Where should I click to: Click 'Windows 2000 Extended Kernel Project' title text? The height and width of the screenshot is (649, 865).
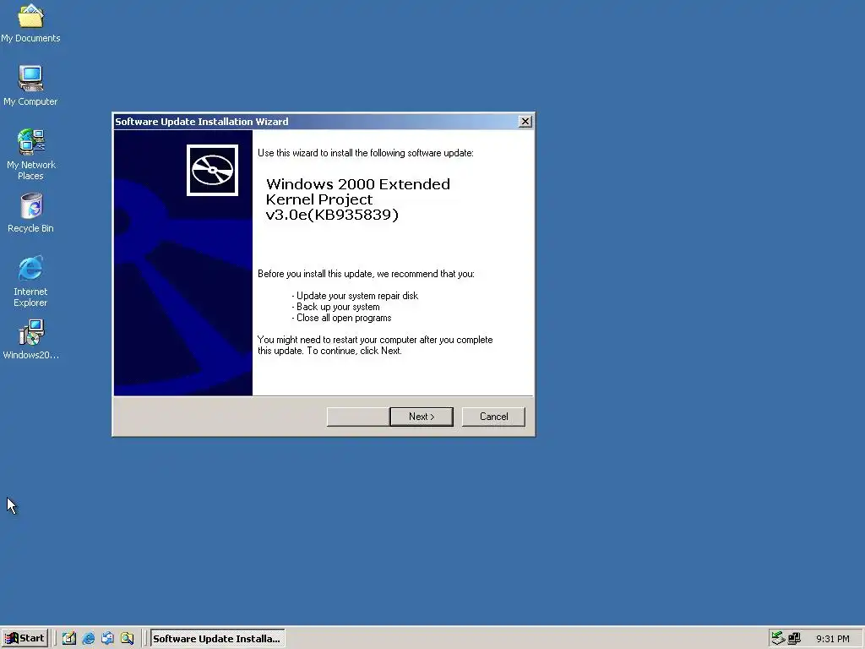357,192
